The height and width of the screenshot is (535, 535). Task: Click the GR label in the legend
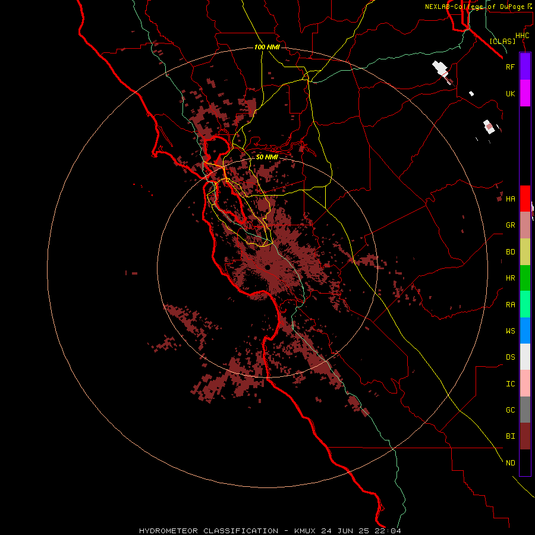[x=511, y=225]
